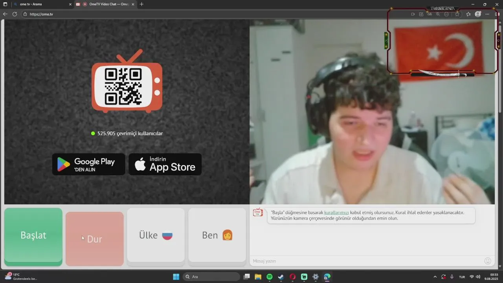This screenshot has height=283, width=503.
Task: Open the volume speaker tray control
Action: tap(478, 277)
